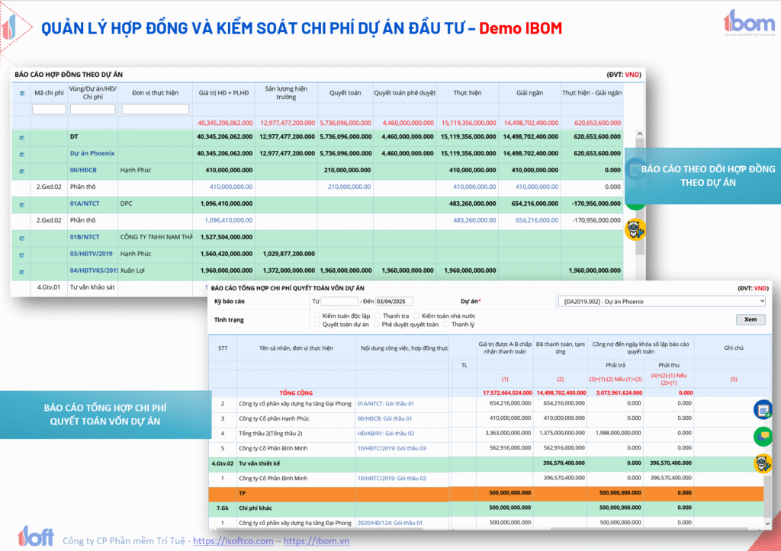Toggle the expand icon for 00/HĐCB row

(21, 170)
